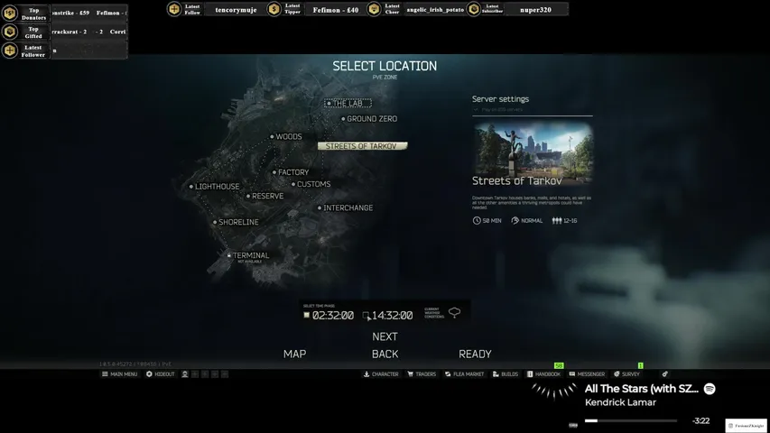The width and height of the screenshot is (770, 433).
Task: Click the green 58 Handbook notification badge
Action: pos(559,365)
